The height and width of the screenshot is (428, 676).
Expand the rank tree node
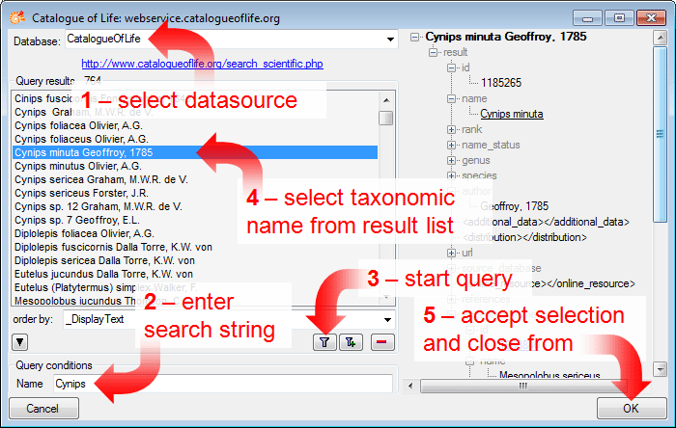point(452,129)
